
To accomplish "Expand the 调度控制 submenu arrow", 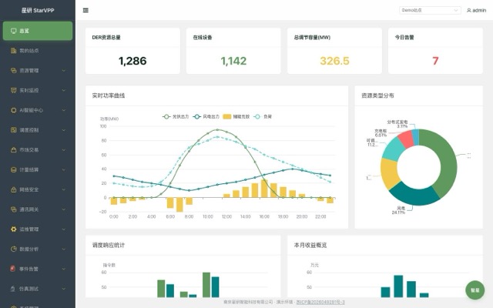I will [64, 130].
